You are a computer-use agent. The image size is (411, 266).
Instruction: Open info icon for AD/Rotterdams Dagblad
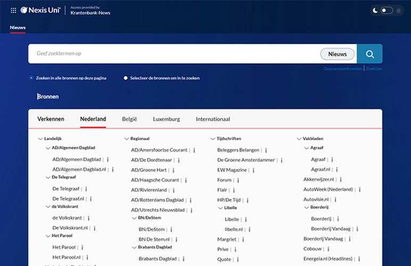tap(191, 200)
